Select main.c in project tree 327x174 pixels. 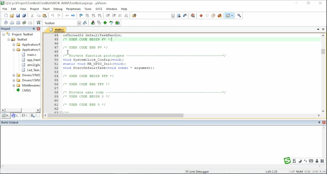point(32,55)
